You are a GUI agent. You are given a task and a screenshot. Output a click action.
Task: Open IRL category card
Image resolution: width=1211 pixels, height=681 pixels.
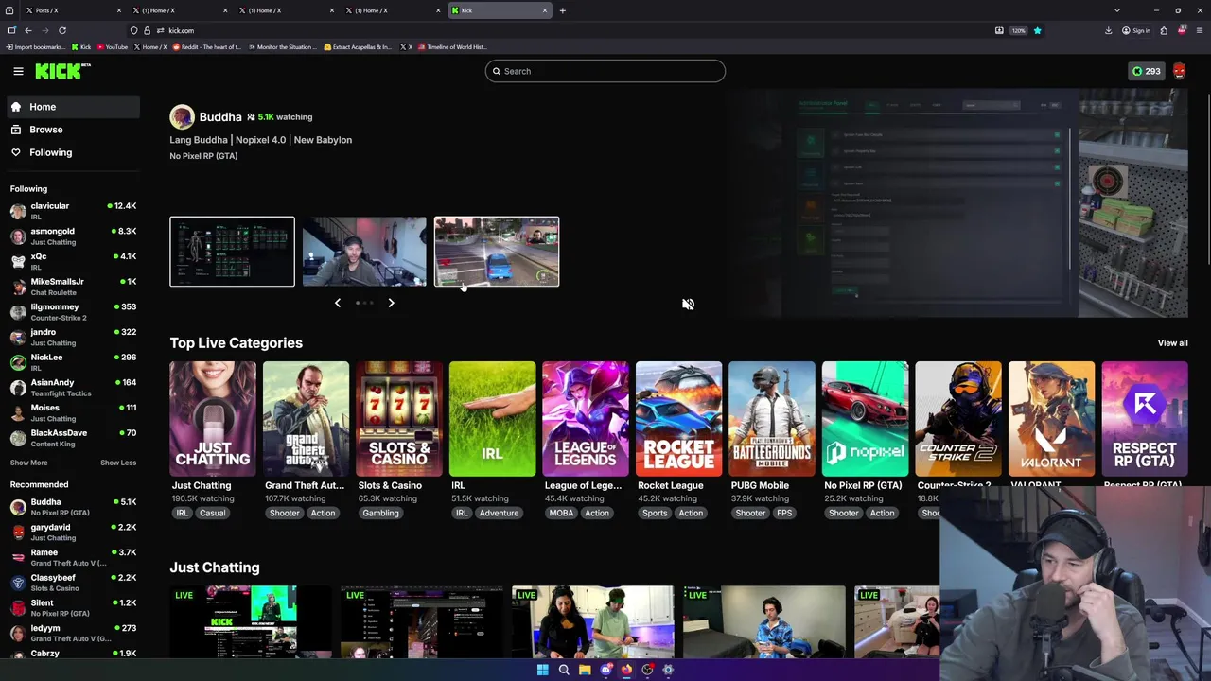pos(492,418)
